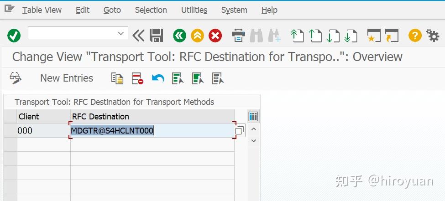Image resolution: width=445 pixels, height=201 pixels.
Task: Click the Copy As icon
Action: click(x=117, y=78)
